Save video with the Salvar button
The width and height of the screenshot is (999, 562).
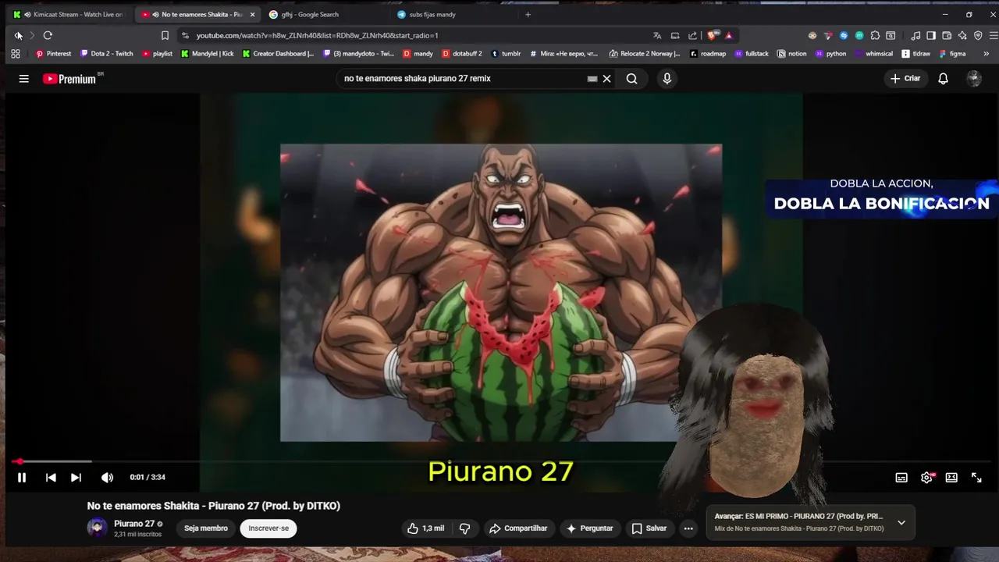pyautogui.click(x=649, y=528)
